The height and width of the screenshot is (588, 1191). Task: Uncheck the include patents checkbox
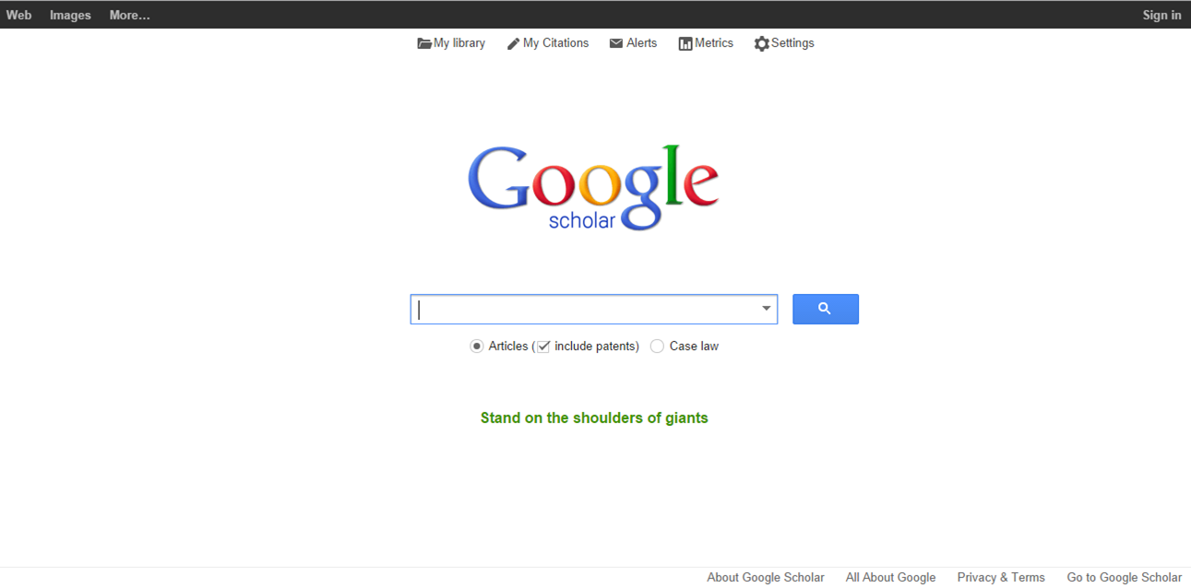click(543, 347)
